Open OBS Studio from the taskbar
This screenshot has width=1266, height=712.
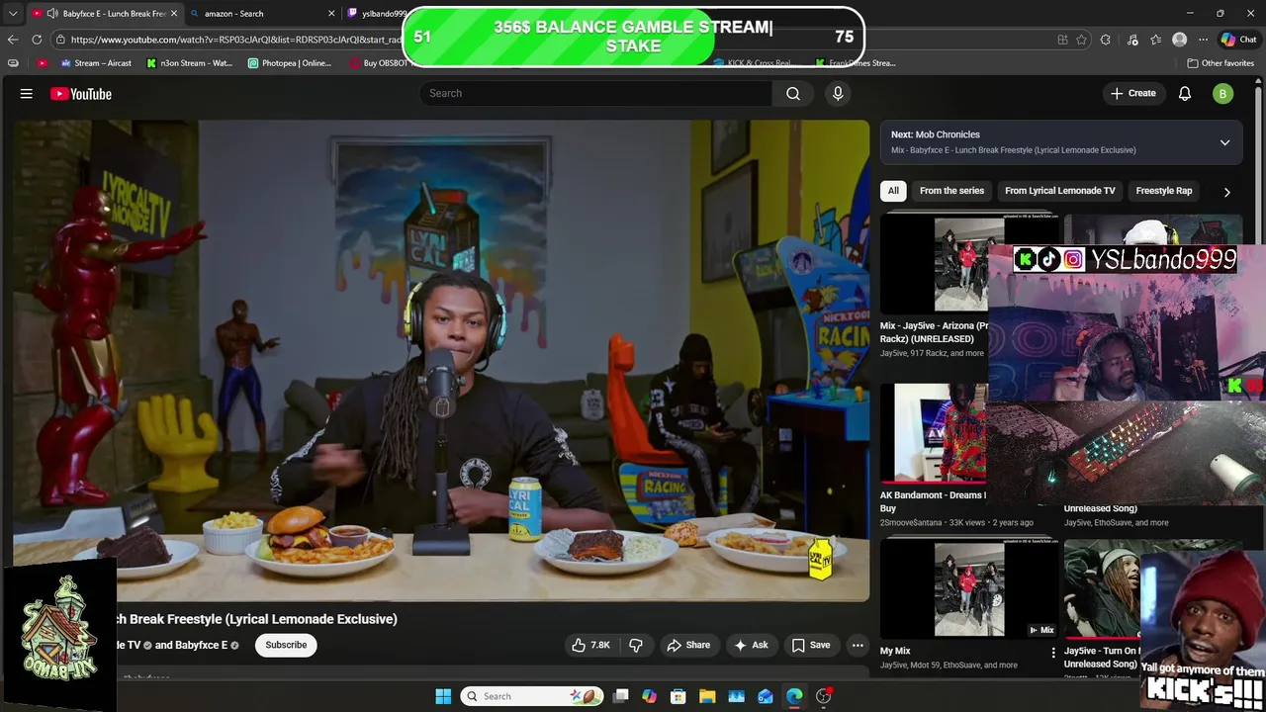coord(823,696)
